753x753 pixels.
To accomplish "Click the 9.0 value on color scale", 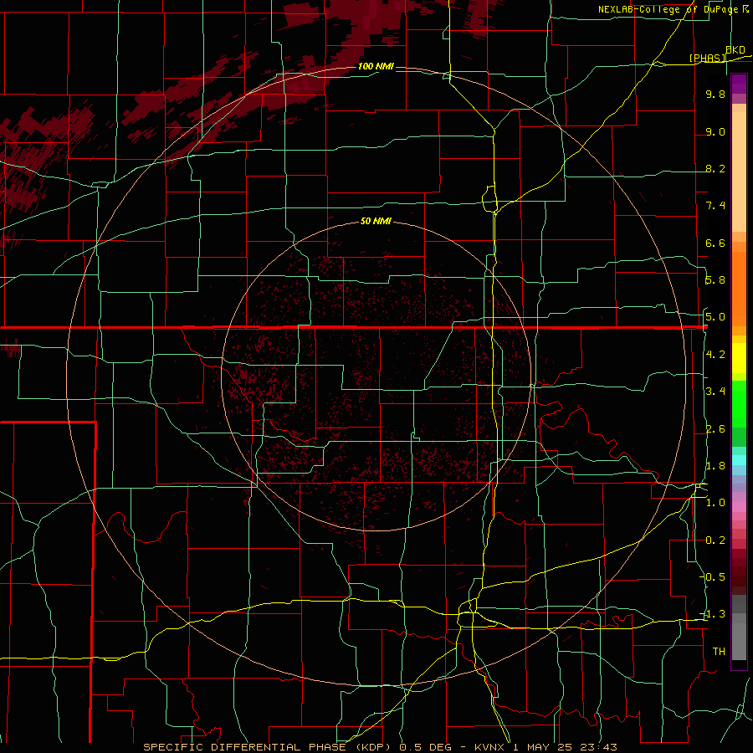I will point(715,131).
